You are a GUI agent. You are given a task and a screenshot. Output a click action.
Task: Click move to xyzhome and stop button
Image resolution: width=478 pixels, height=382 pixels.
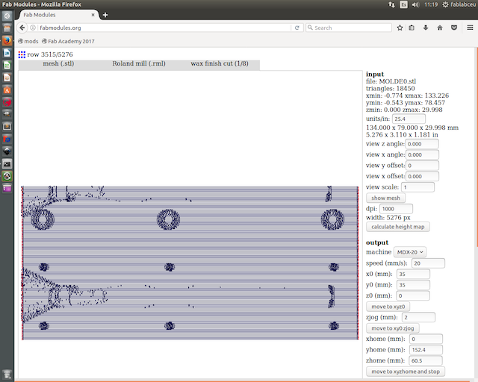[x=406, y=372]
